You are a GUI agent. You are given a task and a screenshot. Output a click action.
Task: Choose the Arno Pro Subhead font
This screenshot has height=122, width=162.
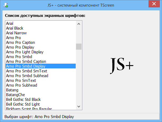(40, 85)
